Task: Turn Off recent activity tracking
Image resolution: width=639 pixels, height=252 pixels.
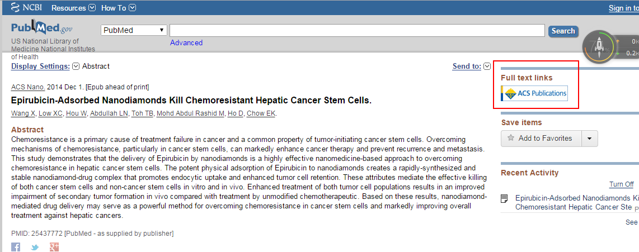Action: (x=621, y=184)
